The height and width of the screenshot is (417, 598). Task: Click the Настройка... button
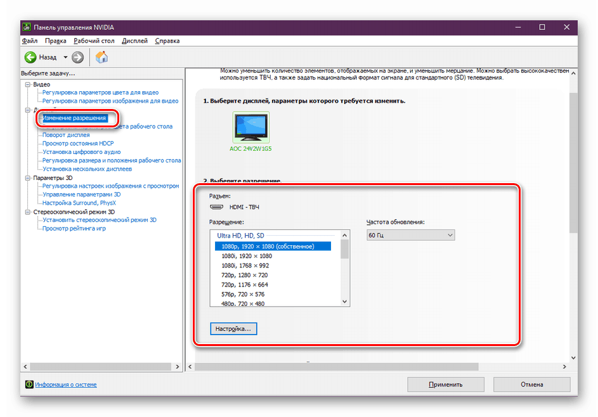point(233,328)
